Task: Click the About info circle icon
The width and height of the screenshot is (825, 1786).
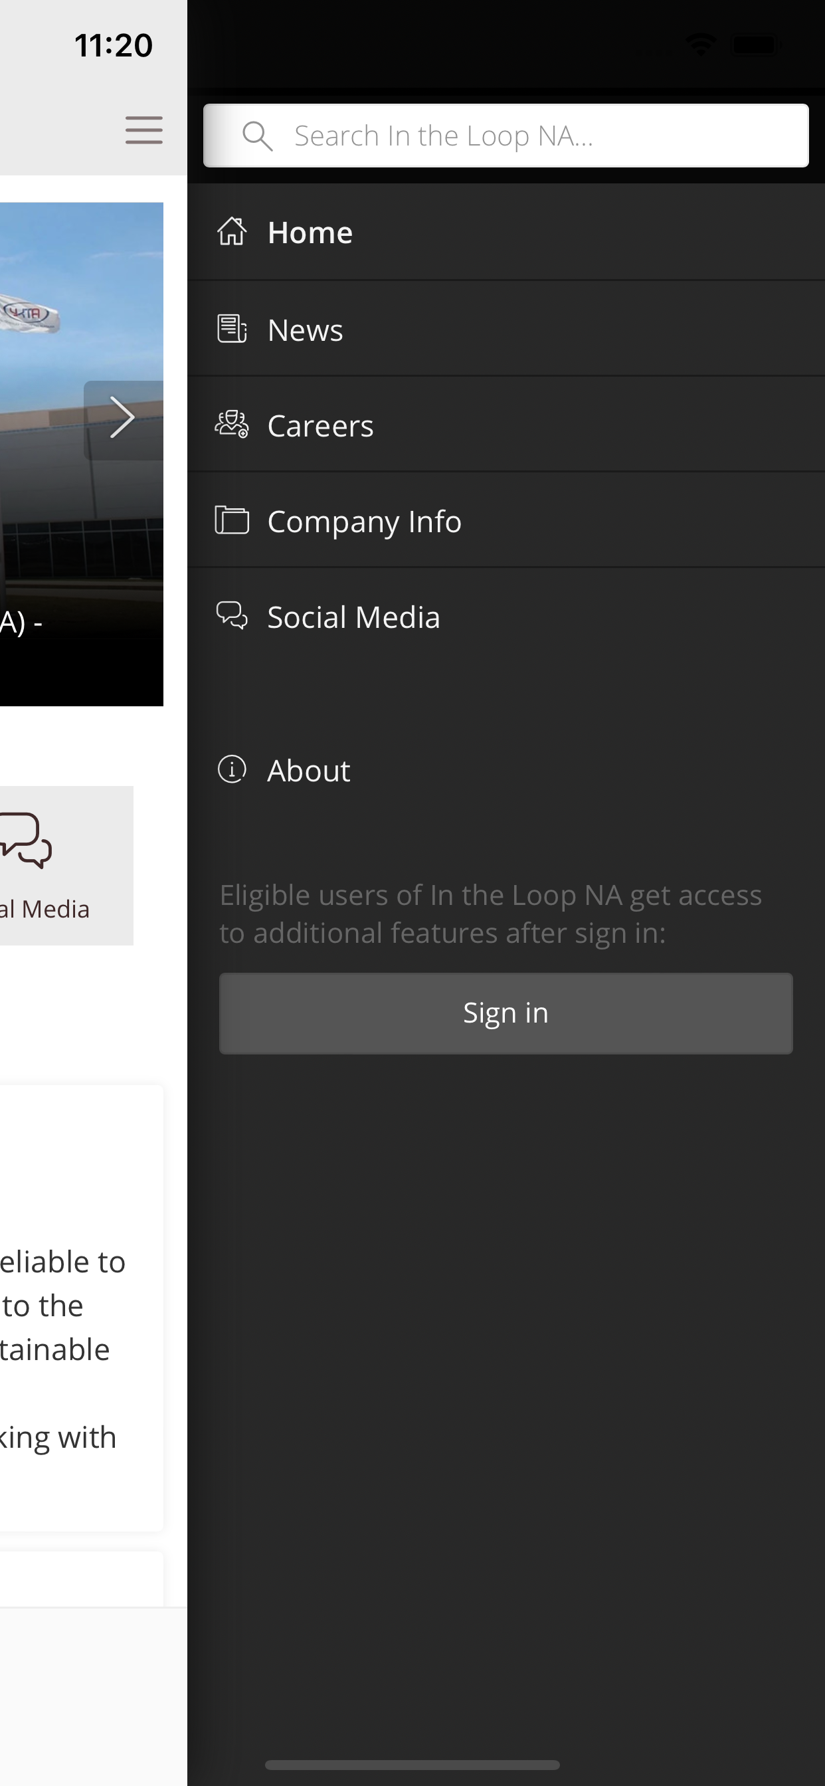Action: [x=232, y=769]
